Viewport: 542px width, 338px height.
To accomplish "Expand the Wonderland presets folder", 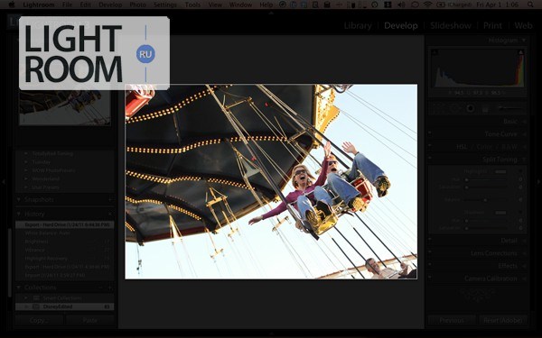I will [26, 179].
